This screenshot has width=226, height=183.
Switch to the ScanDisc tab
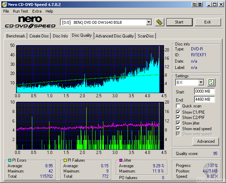pos(145,36)
